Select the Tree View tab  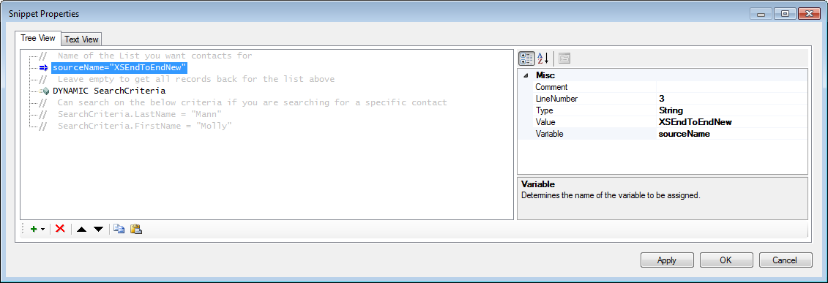pos(38,38)
